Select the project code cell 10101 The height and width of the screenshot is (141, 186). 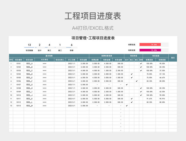click(19, 63)
